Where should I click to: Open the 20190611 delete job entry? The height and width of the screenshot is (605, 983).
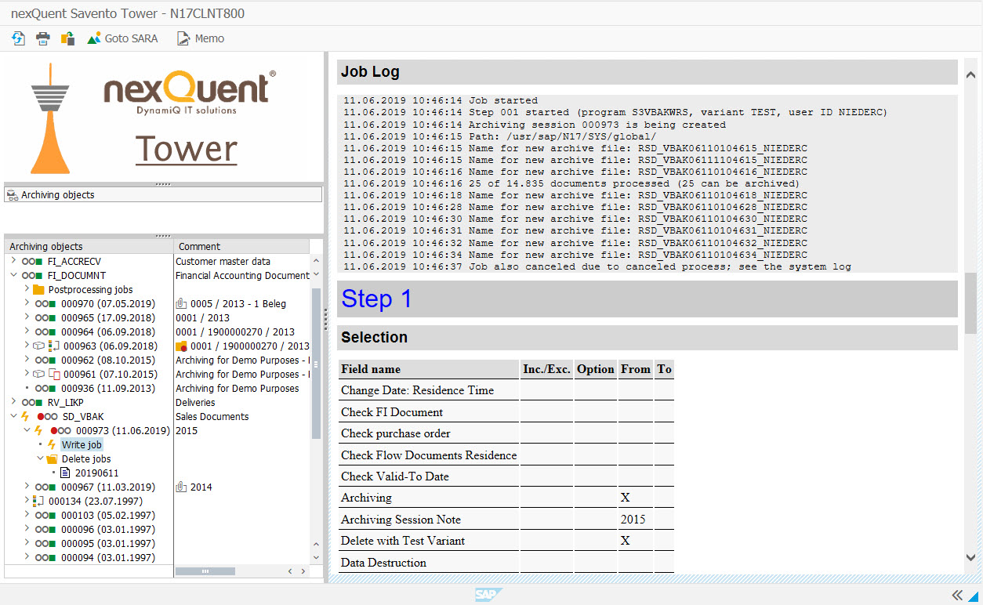(97, 473)
